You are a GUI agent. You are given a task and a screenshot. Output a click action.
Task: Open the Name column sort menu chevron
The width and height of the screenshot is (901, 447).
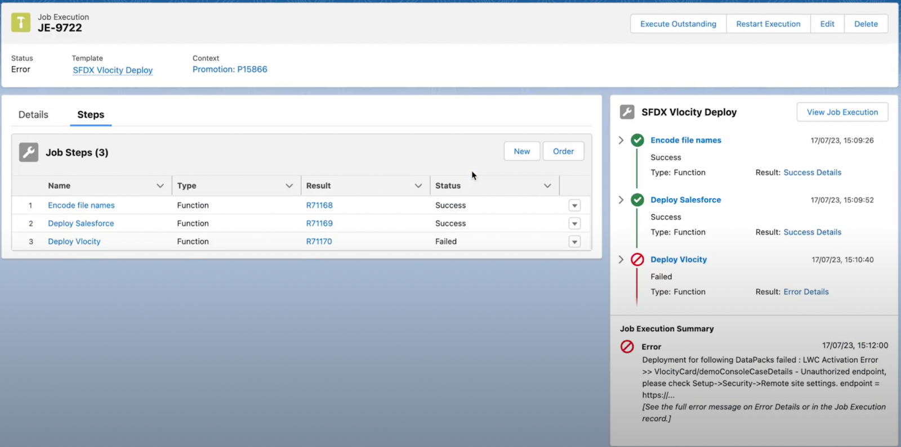160,186
